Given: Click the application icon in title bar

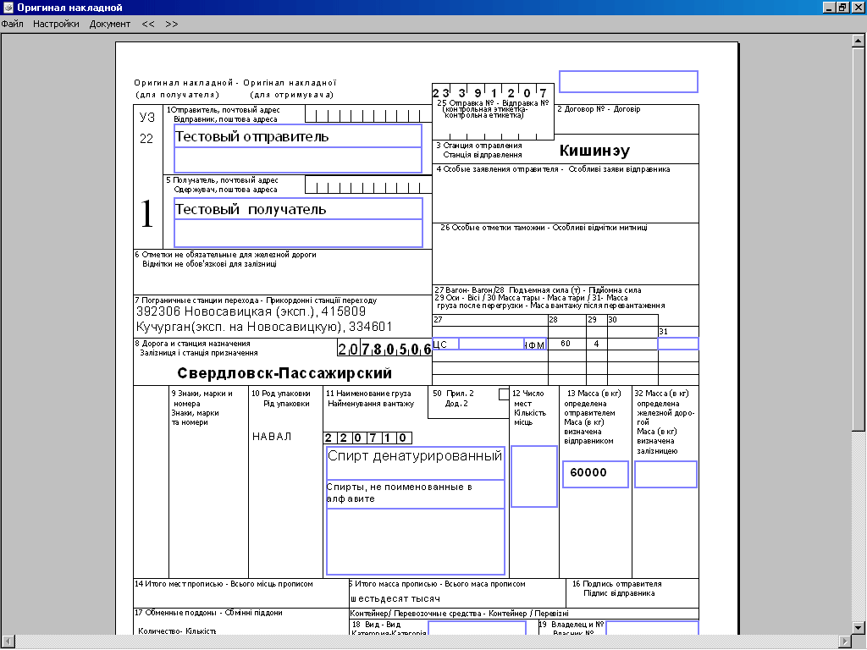Looking at the screenshot, I should pos(8,8).
